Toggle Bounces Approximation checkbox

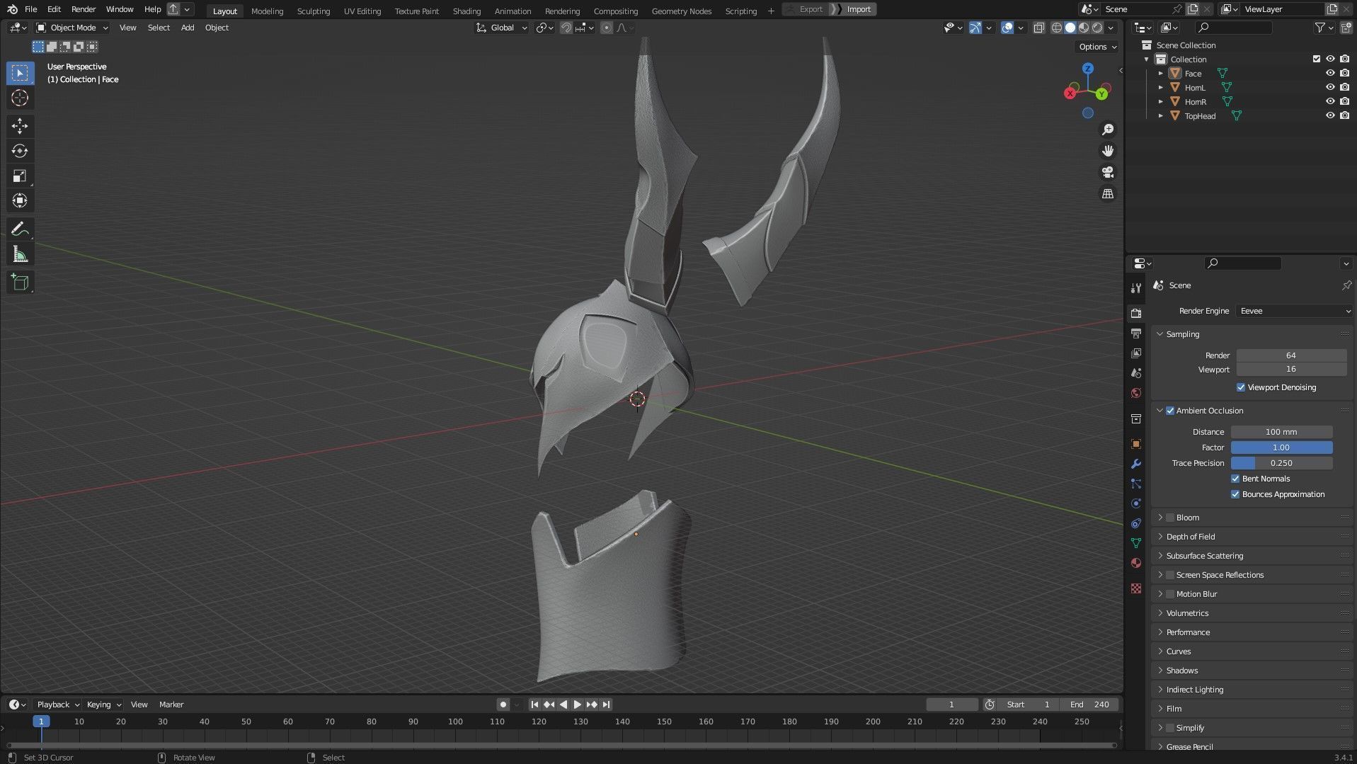(x=1235, y=494)
